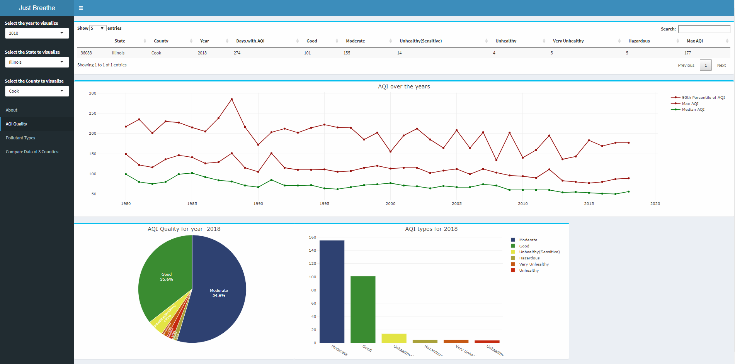Screen dimensions: 735x364
Task: Open the Show entries count dropdown
Action: [x=98, y=28]
